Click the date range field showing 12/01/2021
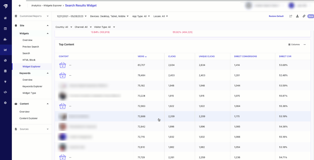The image size is (314, 160). [x=71, y=16]
